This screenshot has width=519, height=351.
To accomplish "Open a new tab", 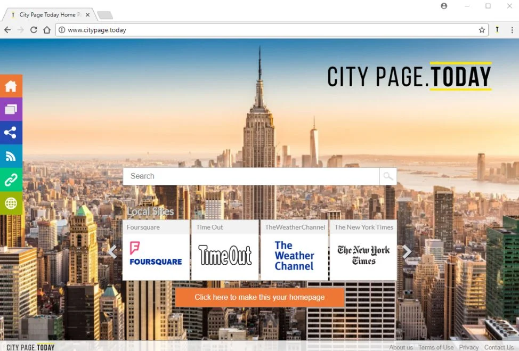I will click(x=106, y=15).
